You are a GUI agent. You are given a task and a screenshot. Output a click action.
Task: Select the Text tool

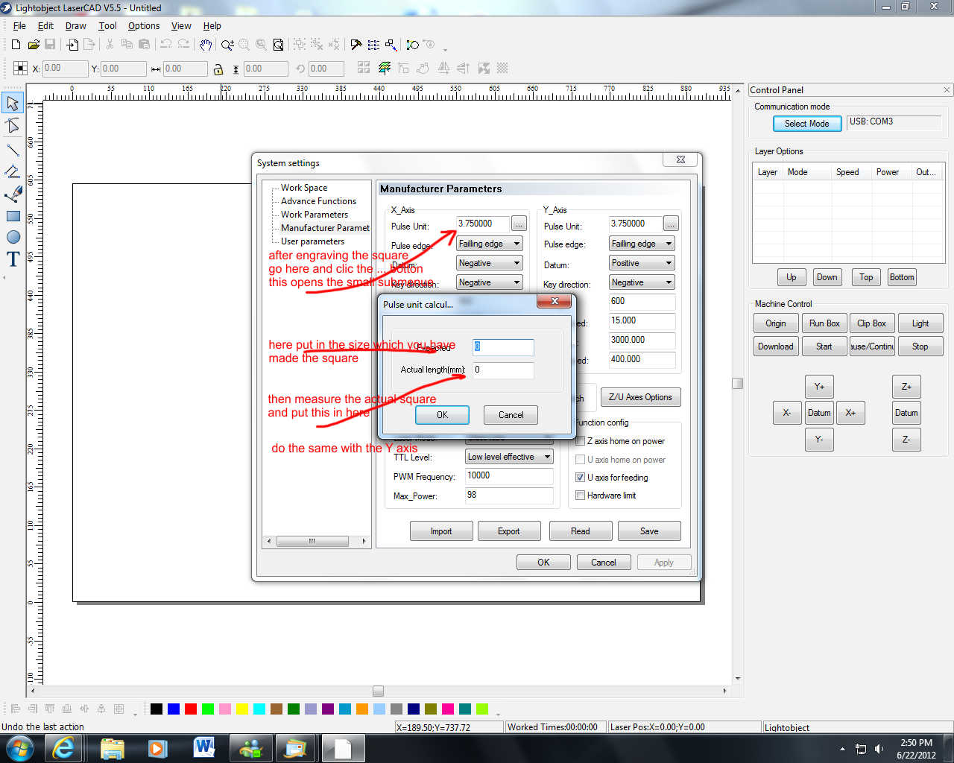(13, 259)
